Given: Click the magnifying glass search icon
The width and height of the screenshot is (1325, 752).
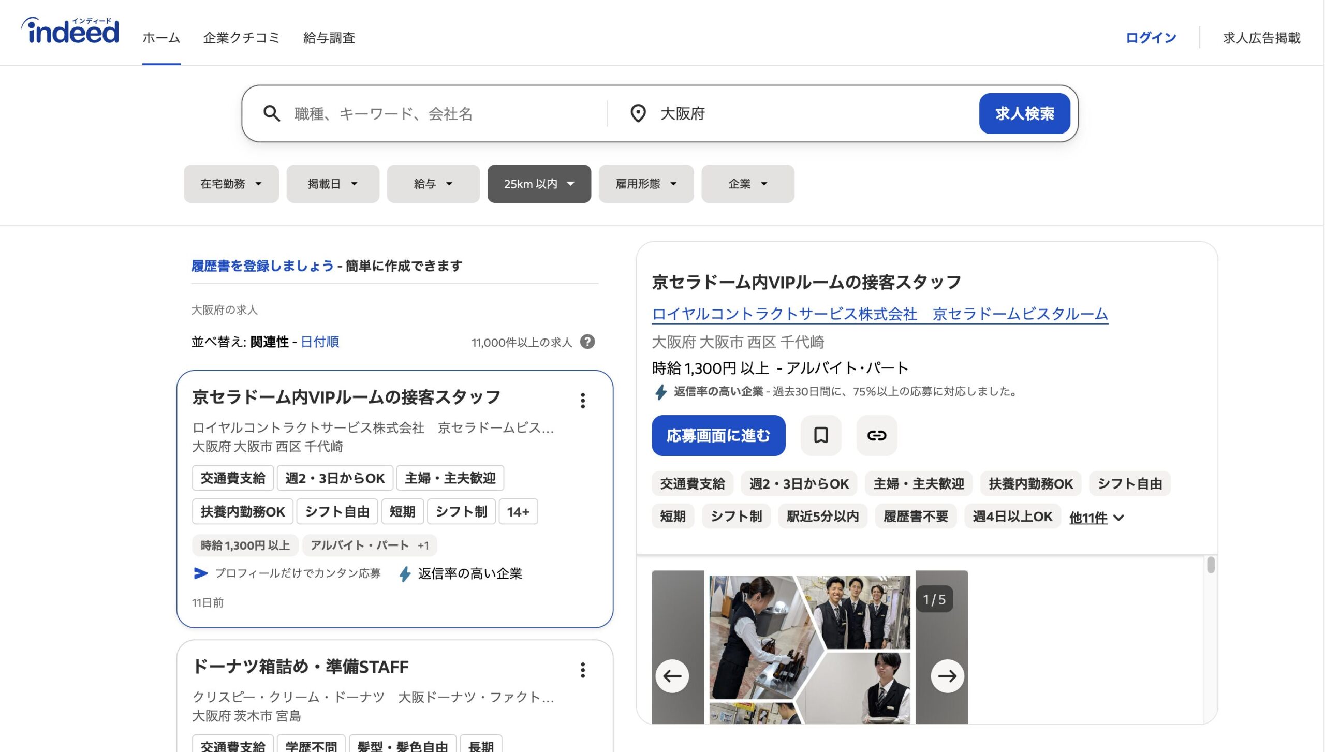Looking at the screenshot, I should pos(271,113).
